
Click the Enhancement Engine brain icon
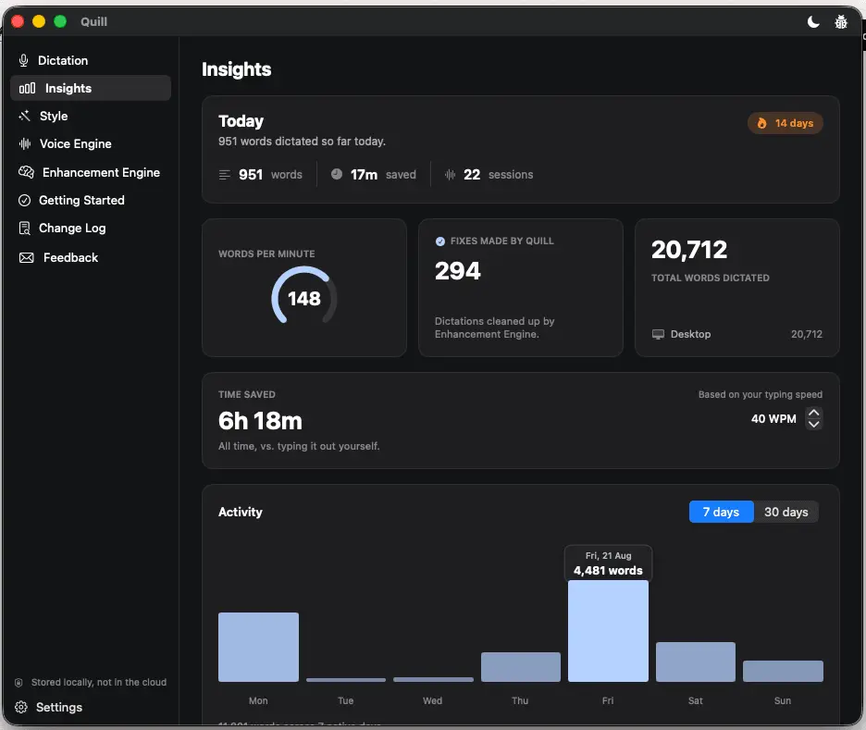pos(26,172)
